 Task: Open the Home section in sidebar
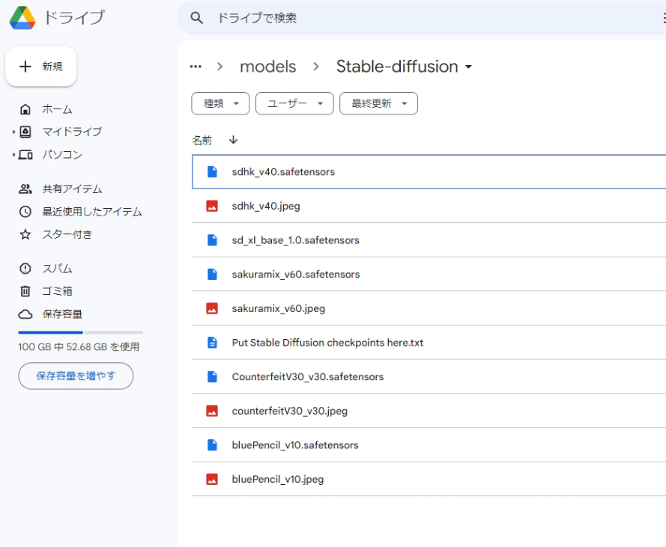57,109
